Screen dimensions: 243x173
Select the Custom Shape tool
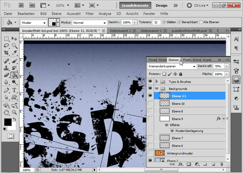(x=14, y=97)
